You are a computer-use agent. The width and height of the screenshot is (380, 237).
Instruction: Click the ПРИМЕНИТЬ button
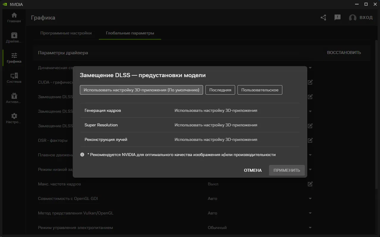[x=287, y=170]
